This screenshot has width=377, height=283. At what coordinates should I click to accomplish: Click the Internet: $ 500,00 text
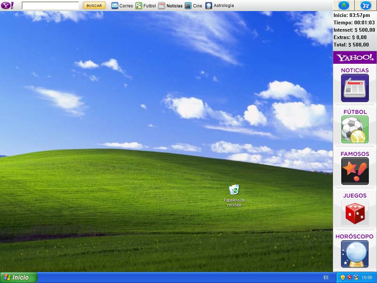tap(354, 30)
